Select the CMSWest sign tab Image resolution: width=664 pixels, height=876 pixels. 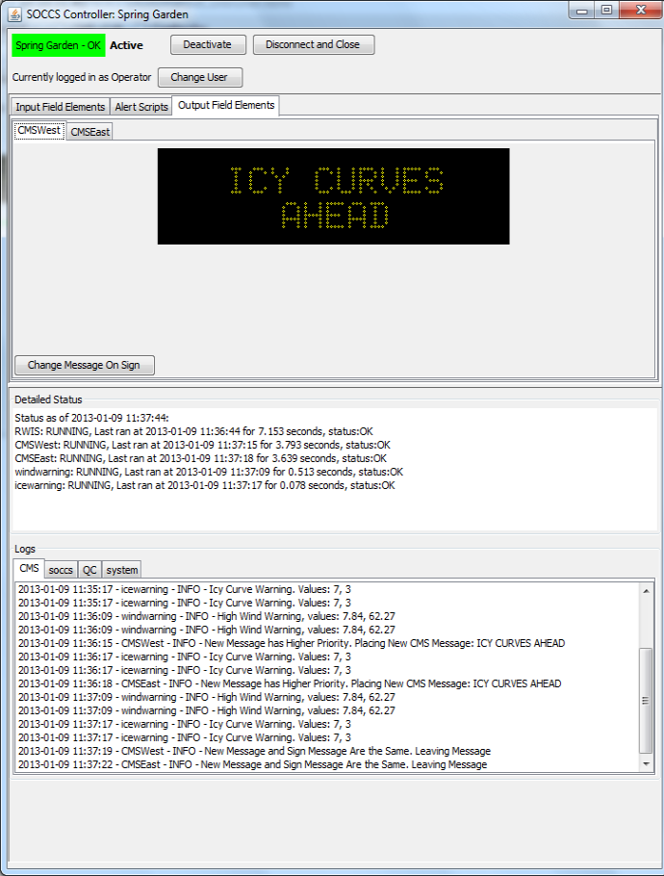(x=38, y=131)
